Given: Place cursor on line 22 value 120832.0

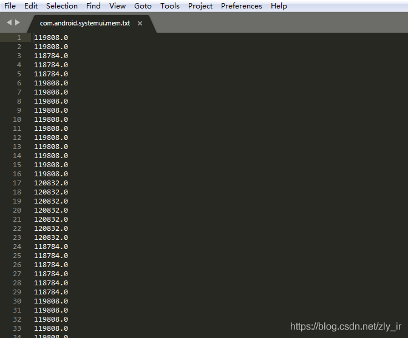Looking at the screenshot, I should click(51, 228).
